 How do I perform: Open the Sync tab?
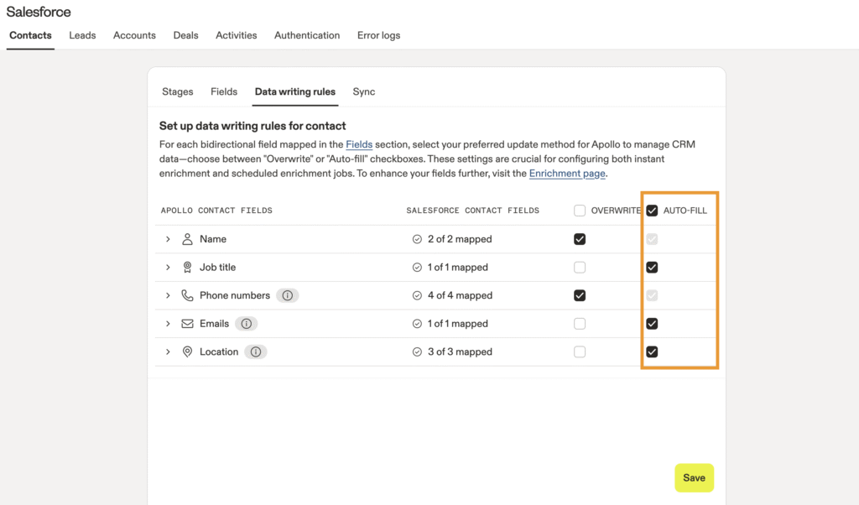(x=363, y=91)
